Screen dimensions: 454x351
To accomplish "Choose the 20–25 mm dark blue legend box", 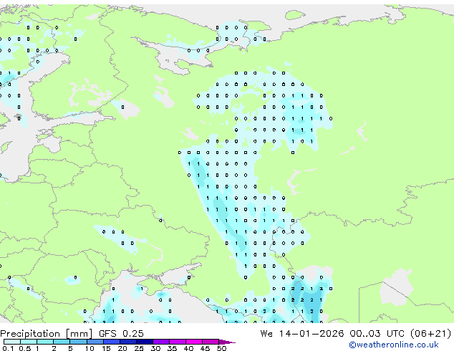I will pos(128,342).
